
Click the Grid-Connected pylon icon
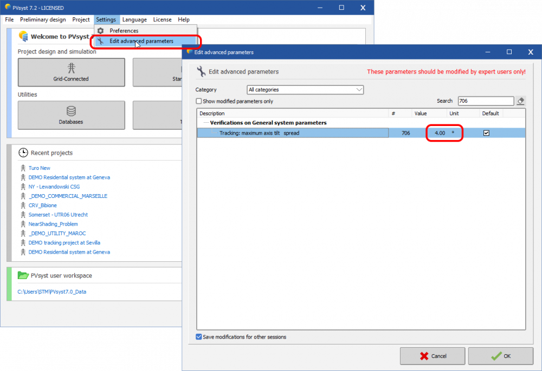(71, 68)
